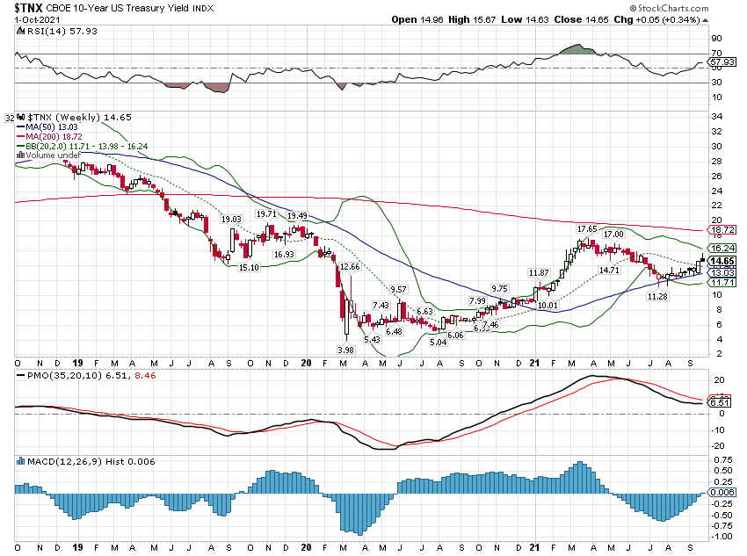Click the blue MA(50) legend line

[x=21, y=127]
